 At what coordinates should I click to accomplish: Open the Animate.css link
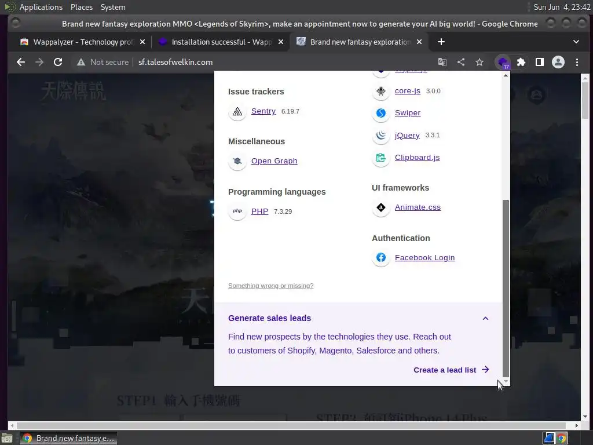click(x=418, y=207)
